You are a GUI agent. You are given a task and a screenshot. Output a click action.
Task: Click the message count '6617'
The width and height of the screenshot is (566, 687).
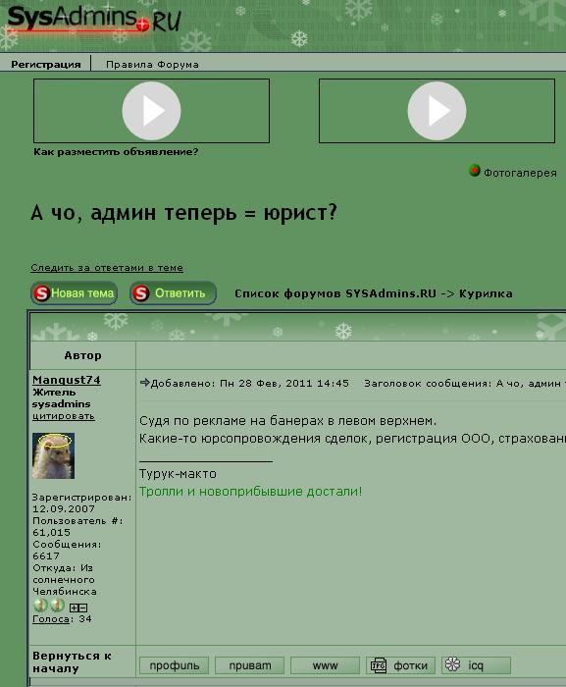click(46, 556)
